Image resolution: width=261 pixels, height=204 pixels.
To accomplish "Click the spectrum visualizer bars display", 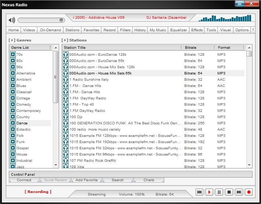I will point(225,18).
